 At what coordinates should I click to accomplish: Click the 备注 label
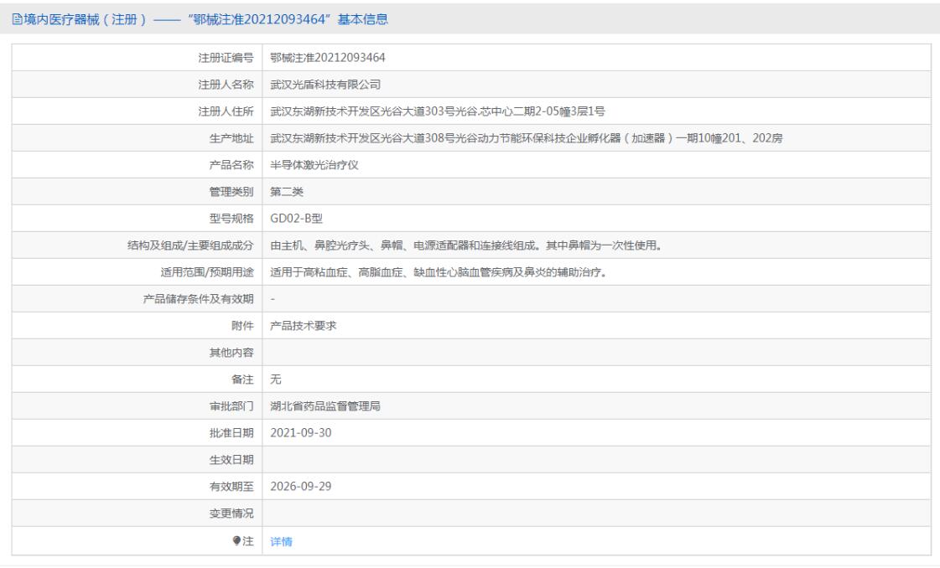tap(242, 380)
